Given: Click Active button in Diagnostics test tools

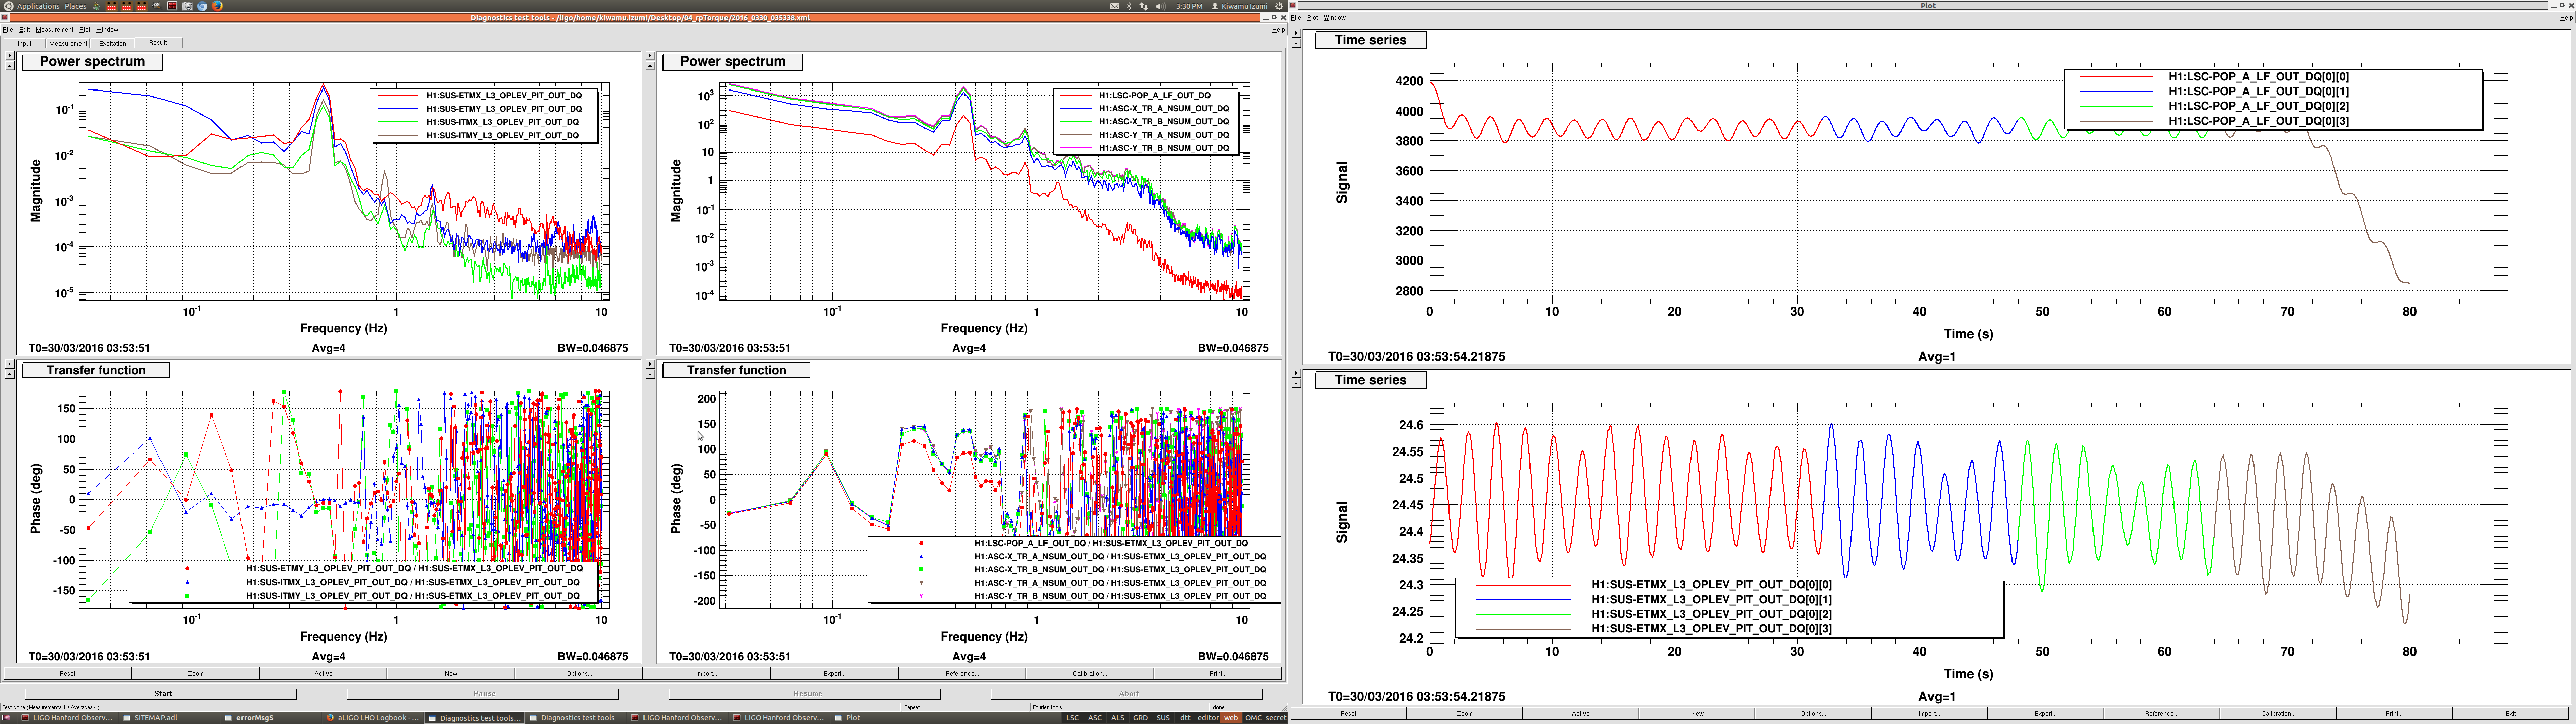Looking at the screenshot, I should (x=323, y=673).
